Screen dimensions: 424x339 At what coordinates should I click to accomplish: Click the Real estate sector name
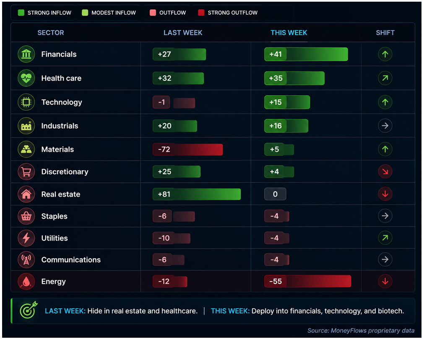coord(61,194)
